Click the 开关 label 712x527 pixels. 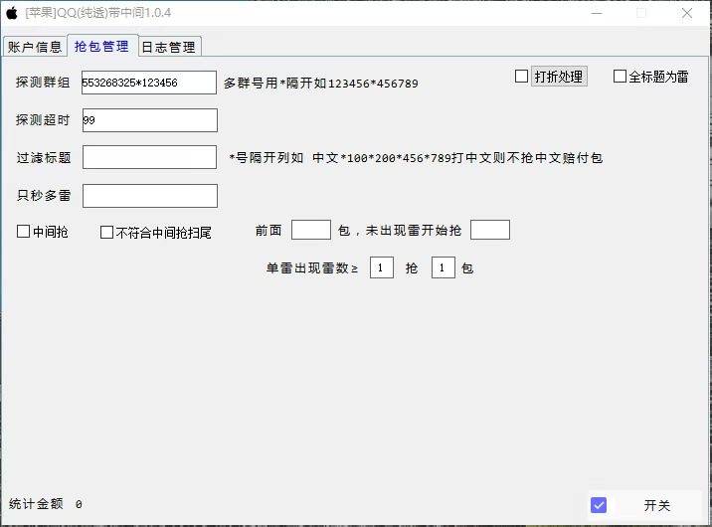point(657,505)
